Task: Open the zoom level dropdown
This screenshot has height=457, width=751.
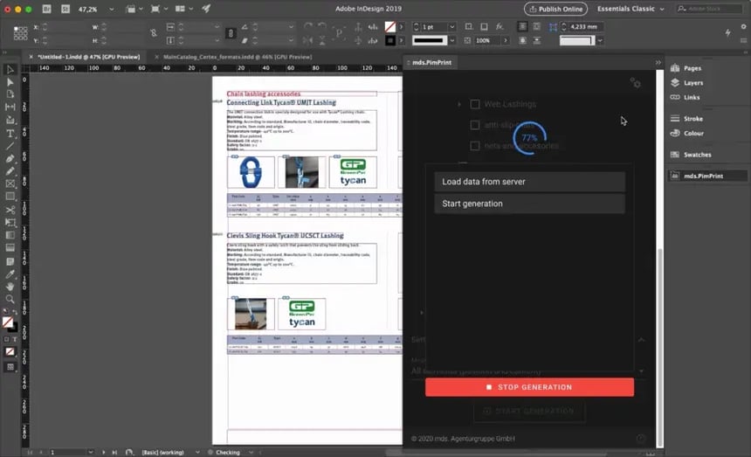Action: coord(111,9)
